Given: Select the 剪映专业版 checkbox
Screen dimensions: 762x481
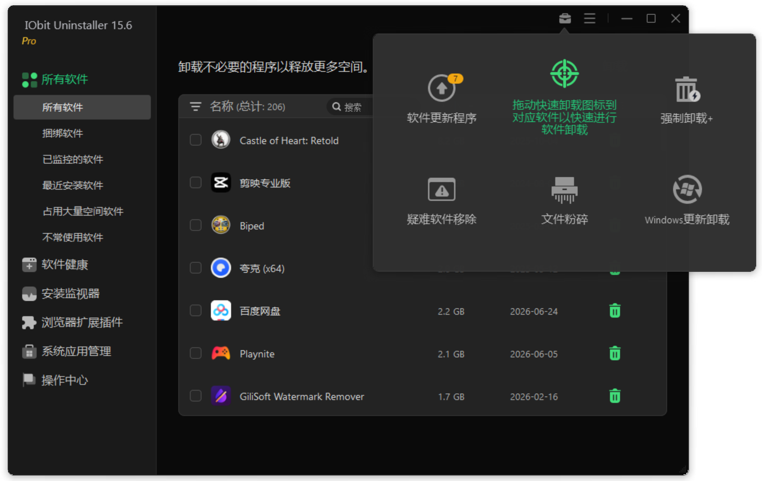Looking at the screenshot, I should pos(195,183).
